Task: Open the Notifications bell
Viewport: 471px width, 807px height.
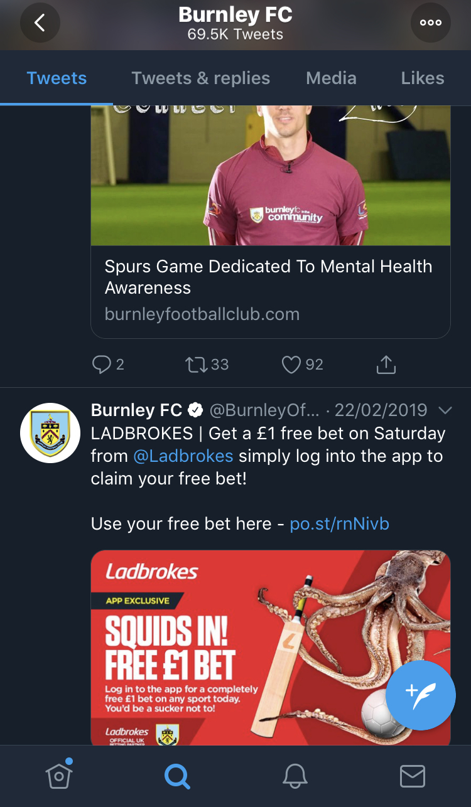Action: pos(295,776)
